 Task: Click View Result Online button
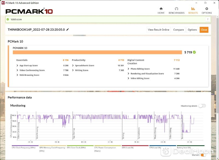tap(159, 30)
